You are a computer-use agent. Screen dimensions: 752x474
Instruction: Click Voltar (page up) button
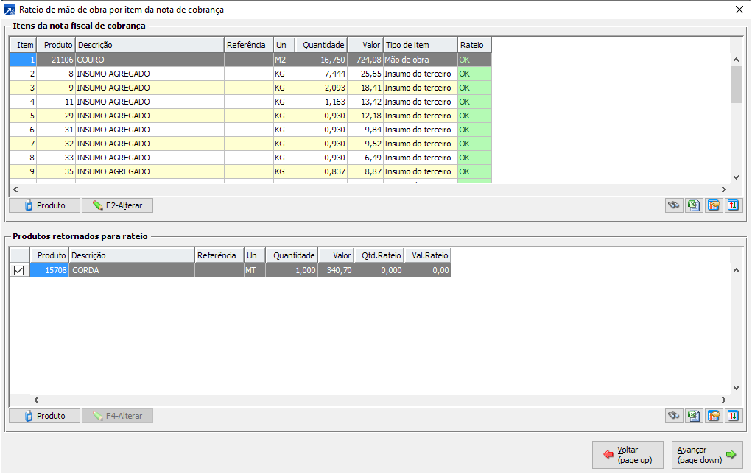628,455
